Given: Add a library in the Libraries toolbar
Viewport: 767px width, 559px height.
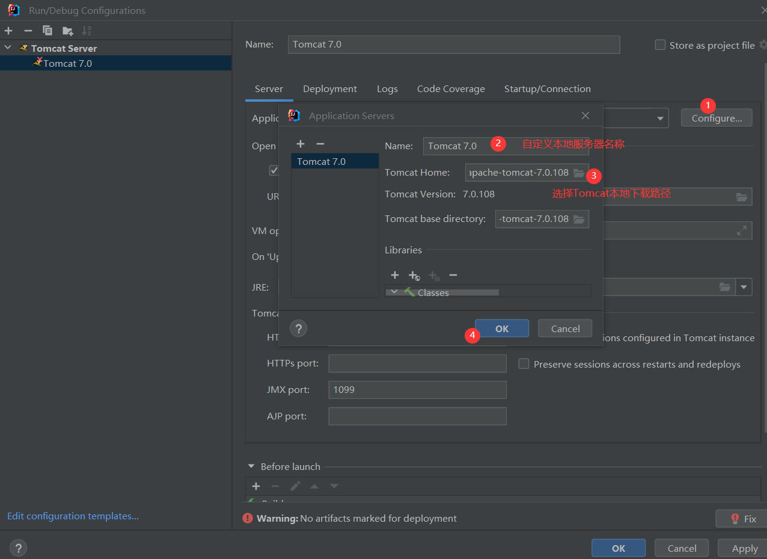Looking at the screenshot, I should point(394,275).
